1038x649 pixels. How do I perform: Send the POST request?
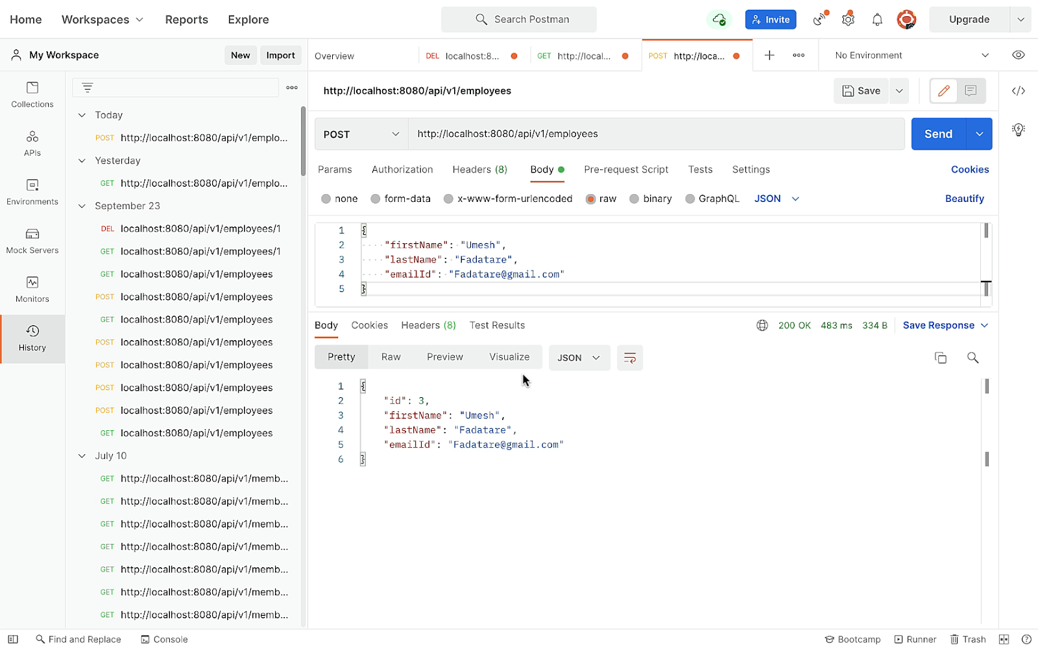[938, 134]
